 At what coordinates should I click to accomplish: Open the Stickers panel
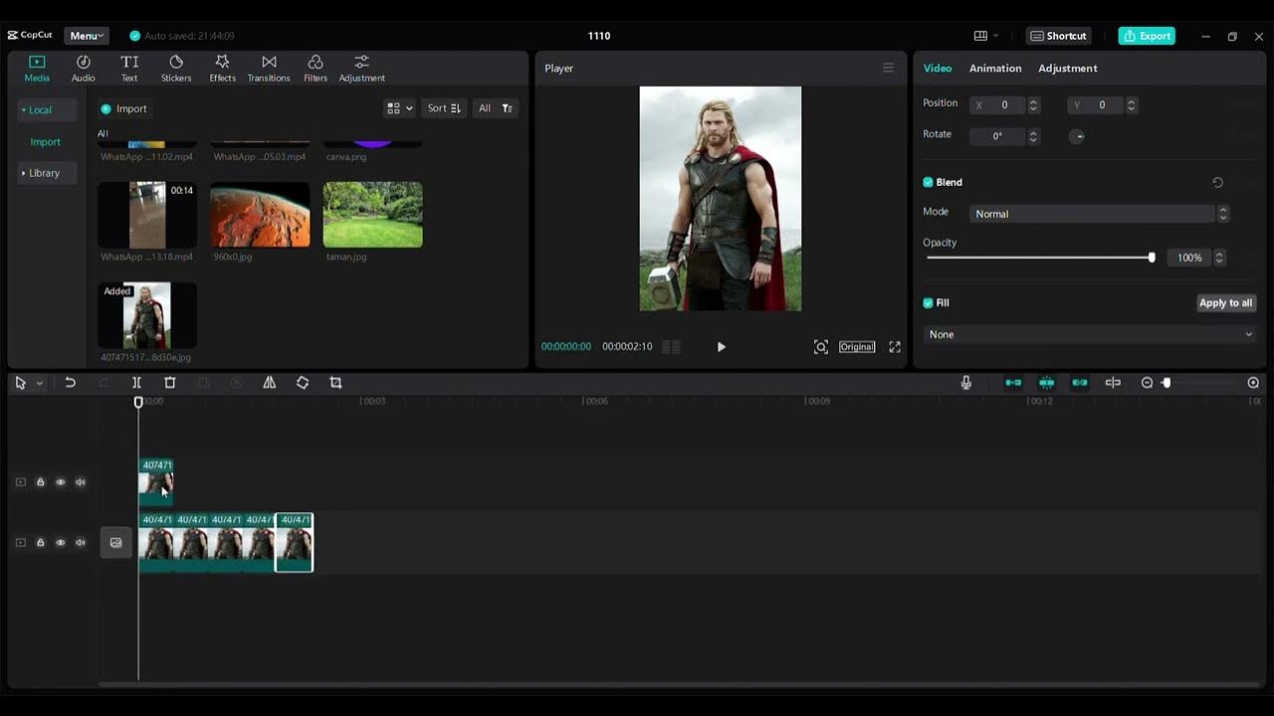tap(176, 68)
